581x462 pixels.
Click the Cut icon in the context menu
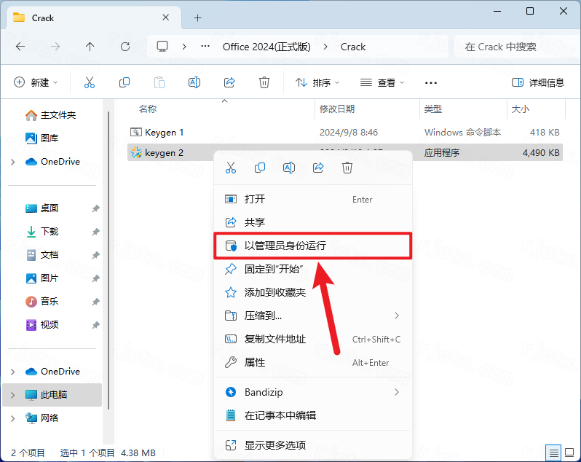231,168
